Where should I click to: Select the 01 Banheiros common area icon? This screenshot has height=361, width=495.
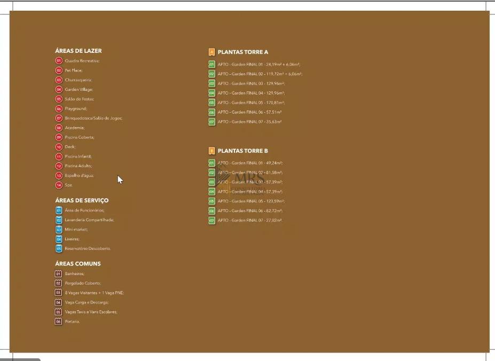[x=59, y=274]
